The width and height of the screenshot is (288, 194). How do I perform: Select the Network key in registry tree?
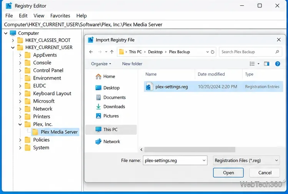pos(38,109)
